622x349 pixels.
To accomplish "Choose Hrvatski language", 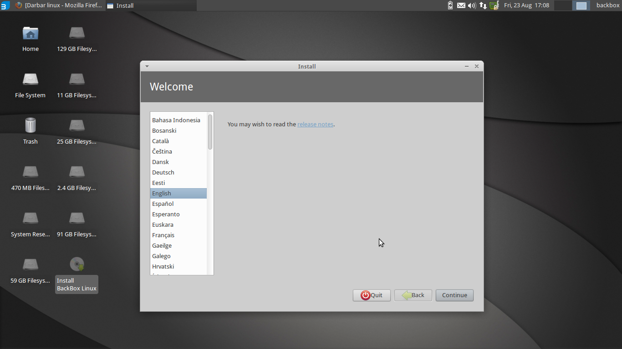I will [178, 266].
